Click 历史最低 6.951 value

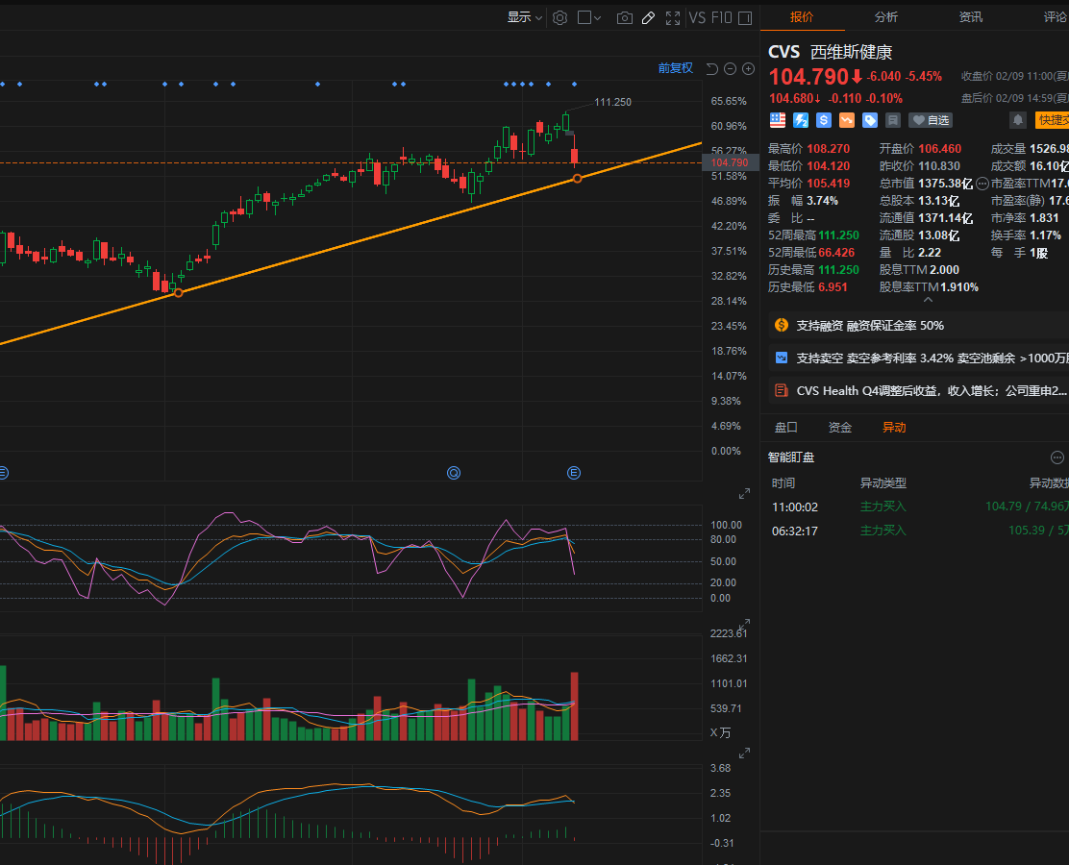833,287
